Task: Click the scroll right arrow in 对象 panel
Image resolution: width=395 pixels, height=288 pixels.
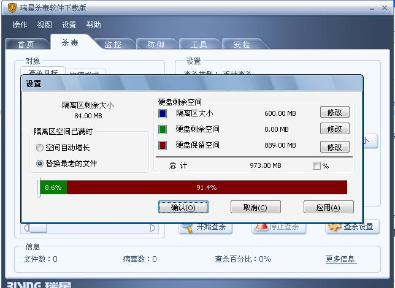Action: pyautogui.click(x=152, y=228)
